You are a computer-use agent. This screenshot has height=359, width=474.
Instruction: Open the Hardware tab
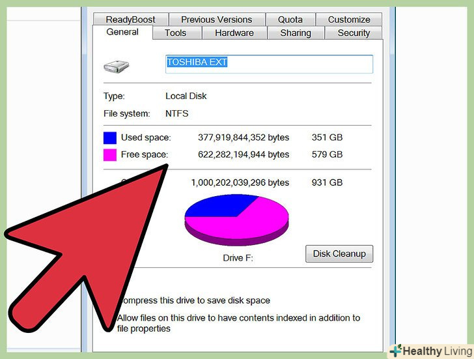[234, 33]
